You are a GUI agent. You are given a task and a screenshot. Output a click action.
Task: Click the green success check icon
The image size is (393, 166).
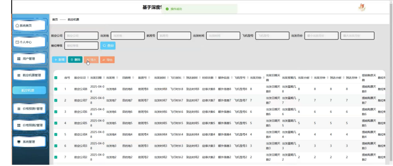167,9
